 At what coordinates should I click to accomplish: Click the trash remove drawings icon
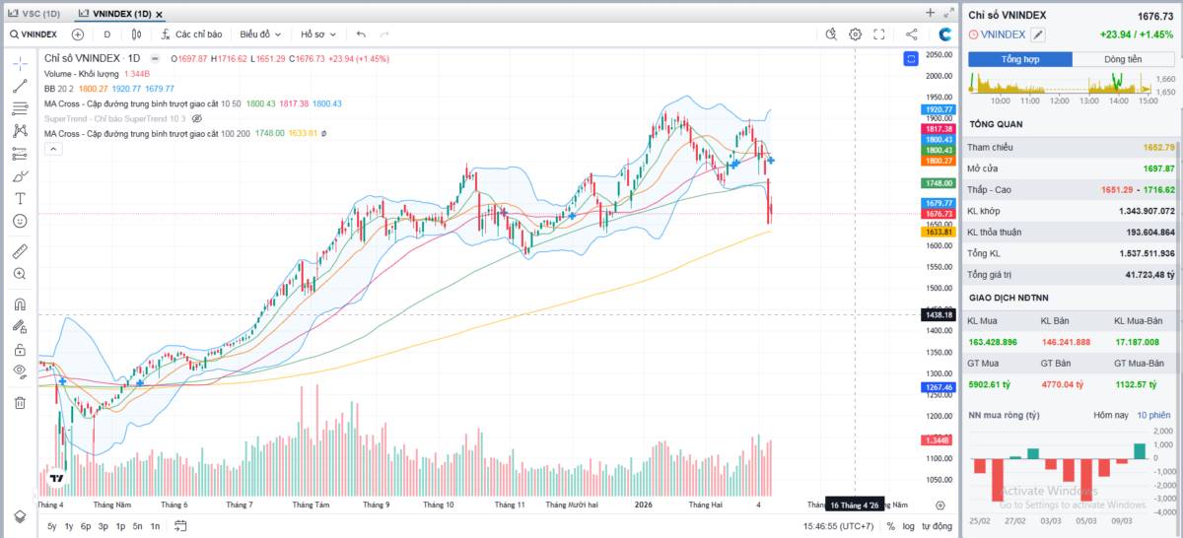(20, 402)
